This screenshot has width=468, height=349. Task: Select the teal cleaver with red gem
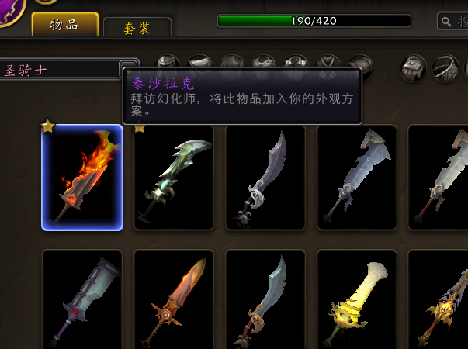82,299
